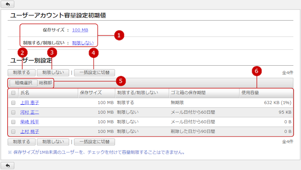The height and width of the screenshot is (170, 301).
Task: Select the 無期限 trash period cell
Action: pos(177,103)
